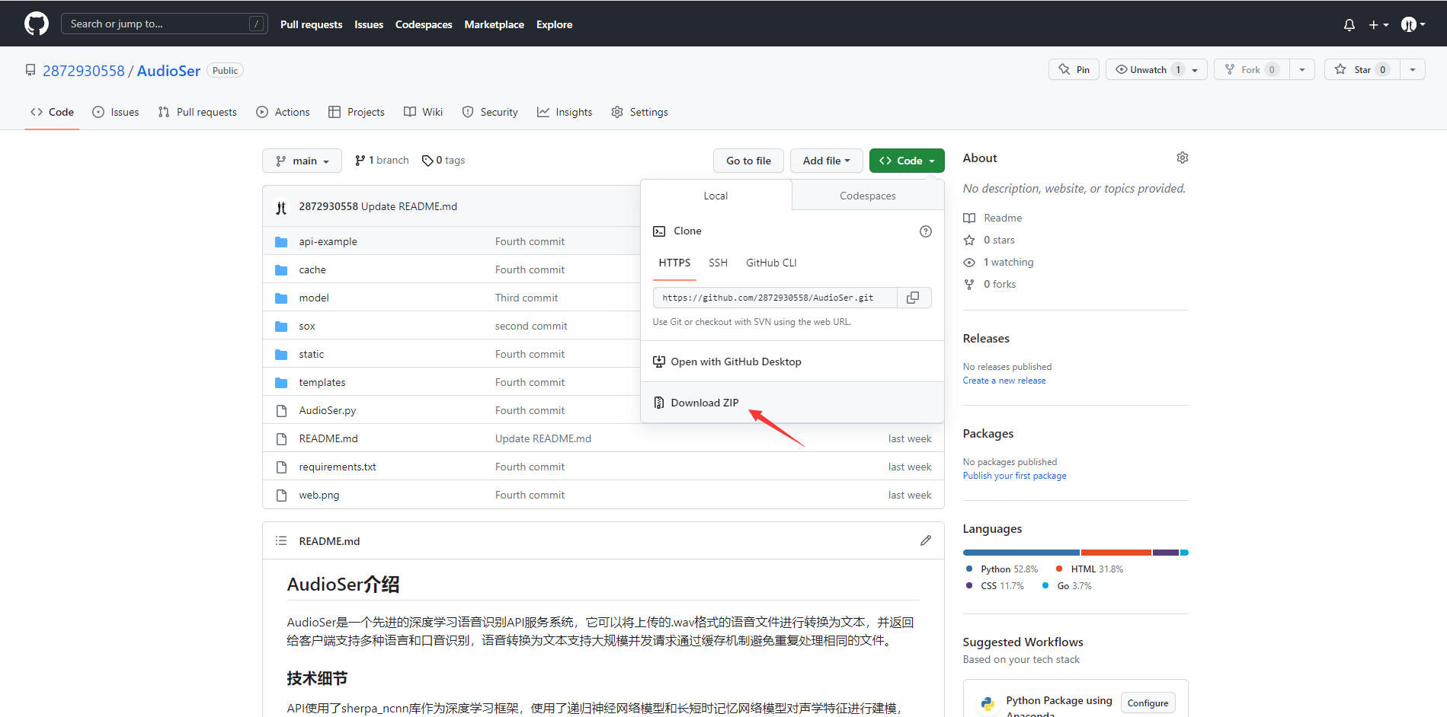Click the static folder icon
The height and width of the screenshot is (717, 1447).
pos(281,355)
